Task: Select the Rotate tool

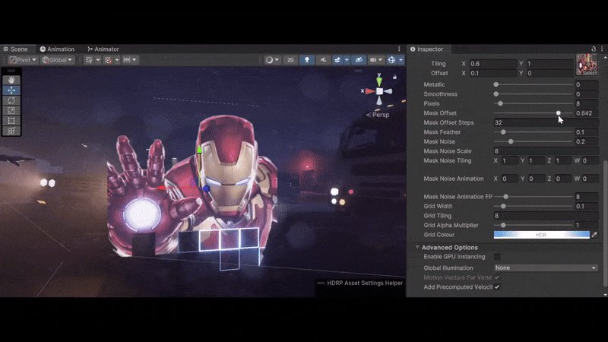Action: click(11, 100)
